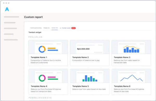The image size is (156, 101).
Task: Pick the Template Name 3 bar-line chart preview
Action: point(131,47)
